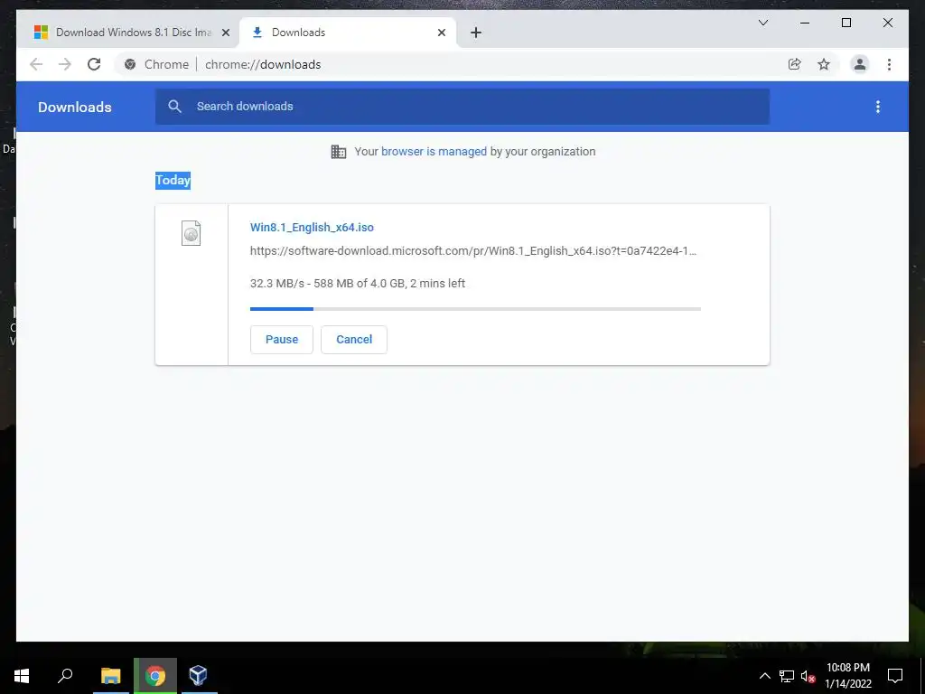The image size is (925, 694).
Task: Open the network tray icon
Action: pyautogui.click(x=787, y=676)
